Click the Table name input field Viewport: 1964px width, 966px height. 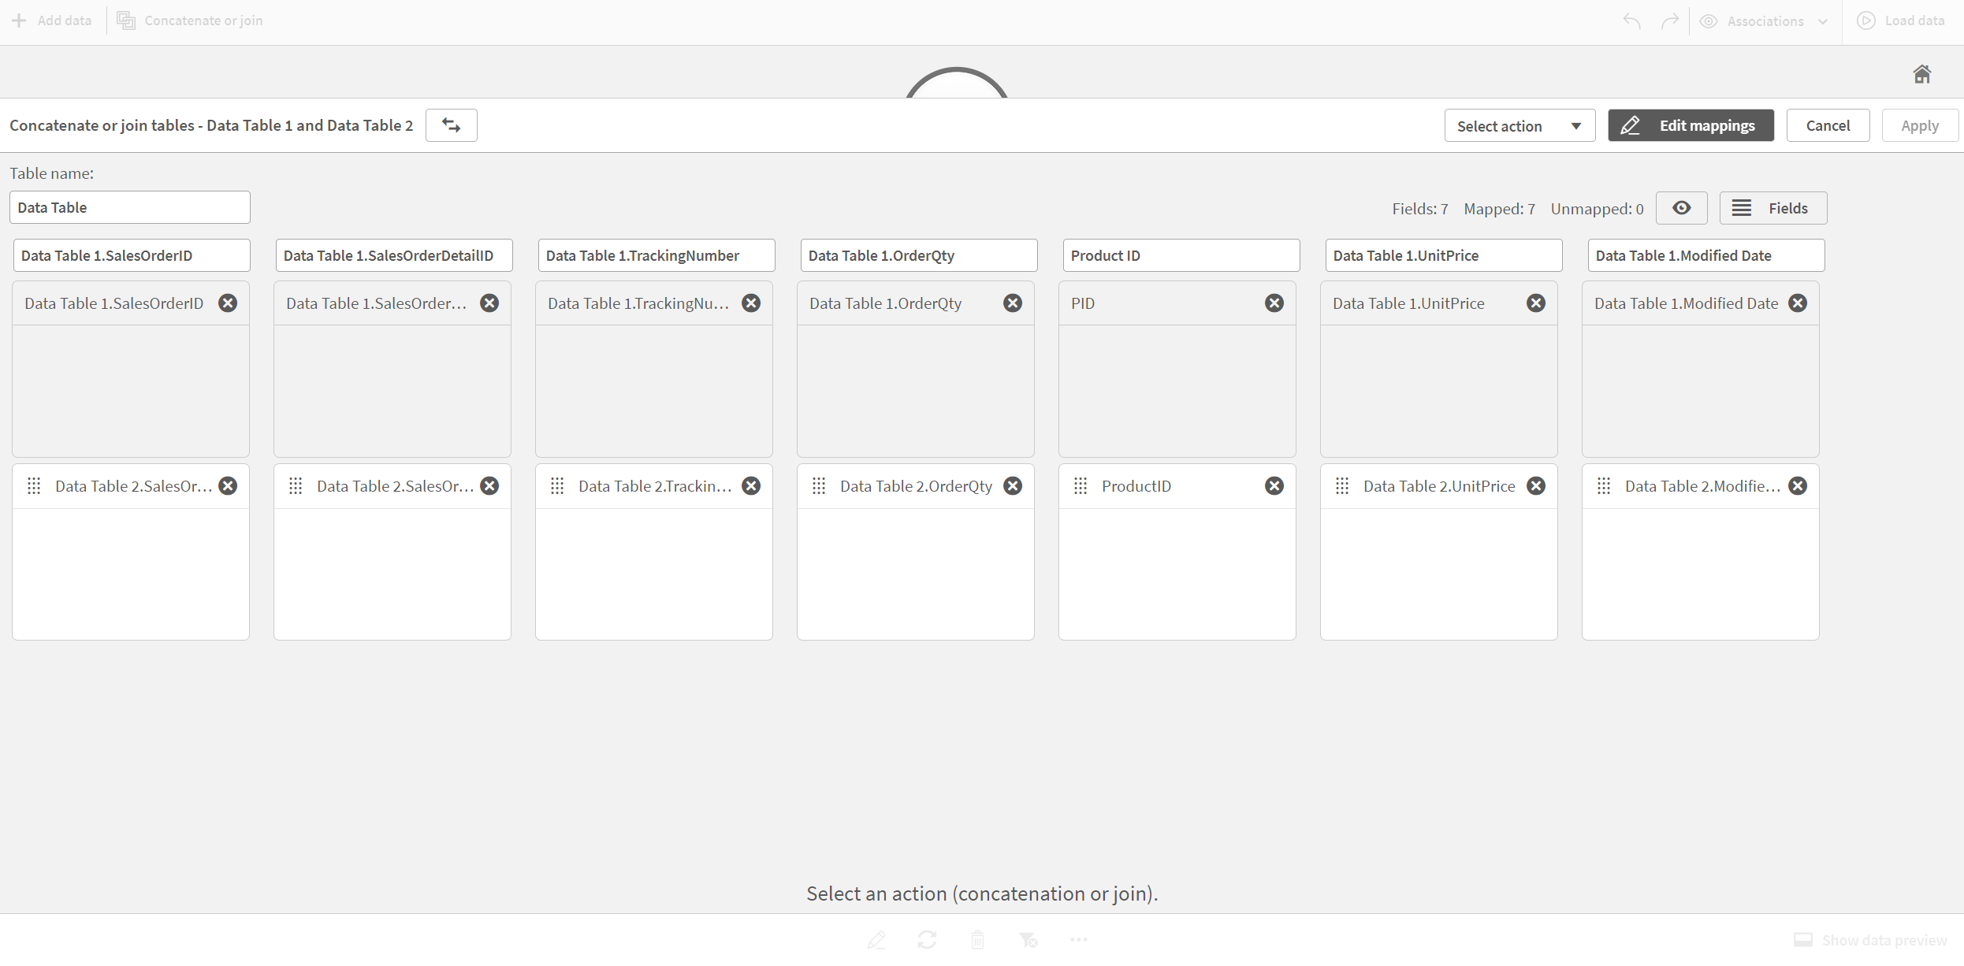(128, 206)
